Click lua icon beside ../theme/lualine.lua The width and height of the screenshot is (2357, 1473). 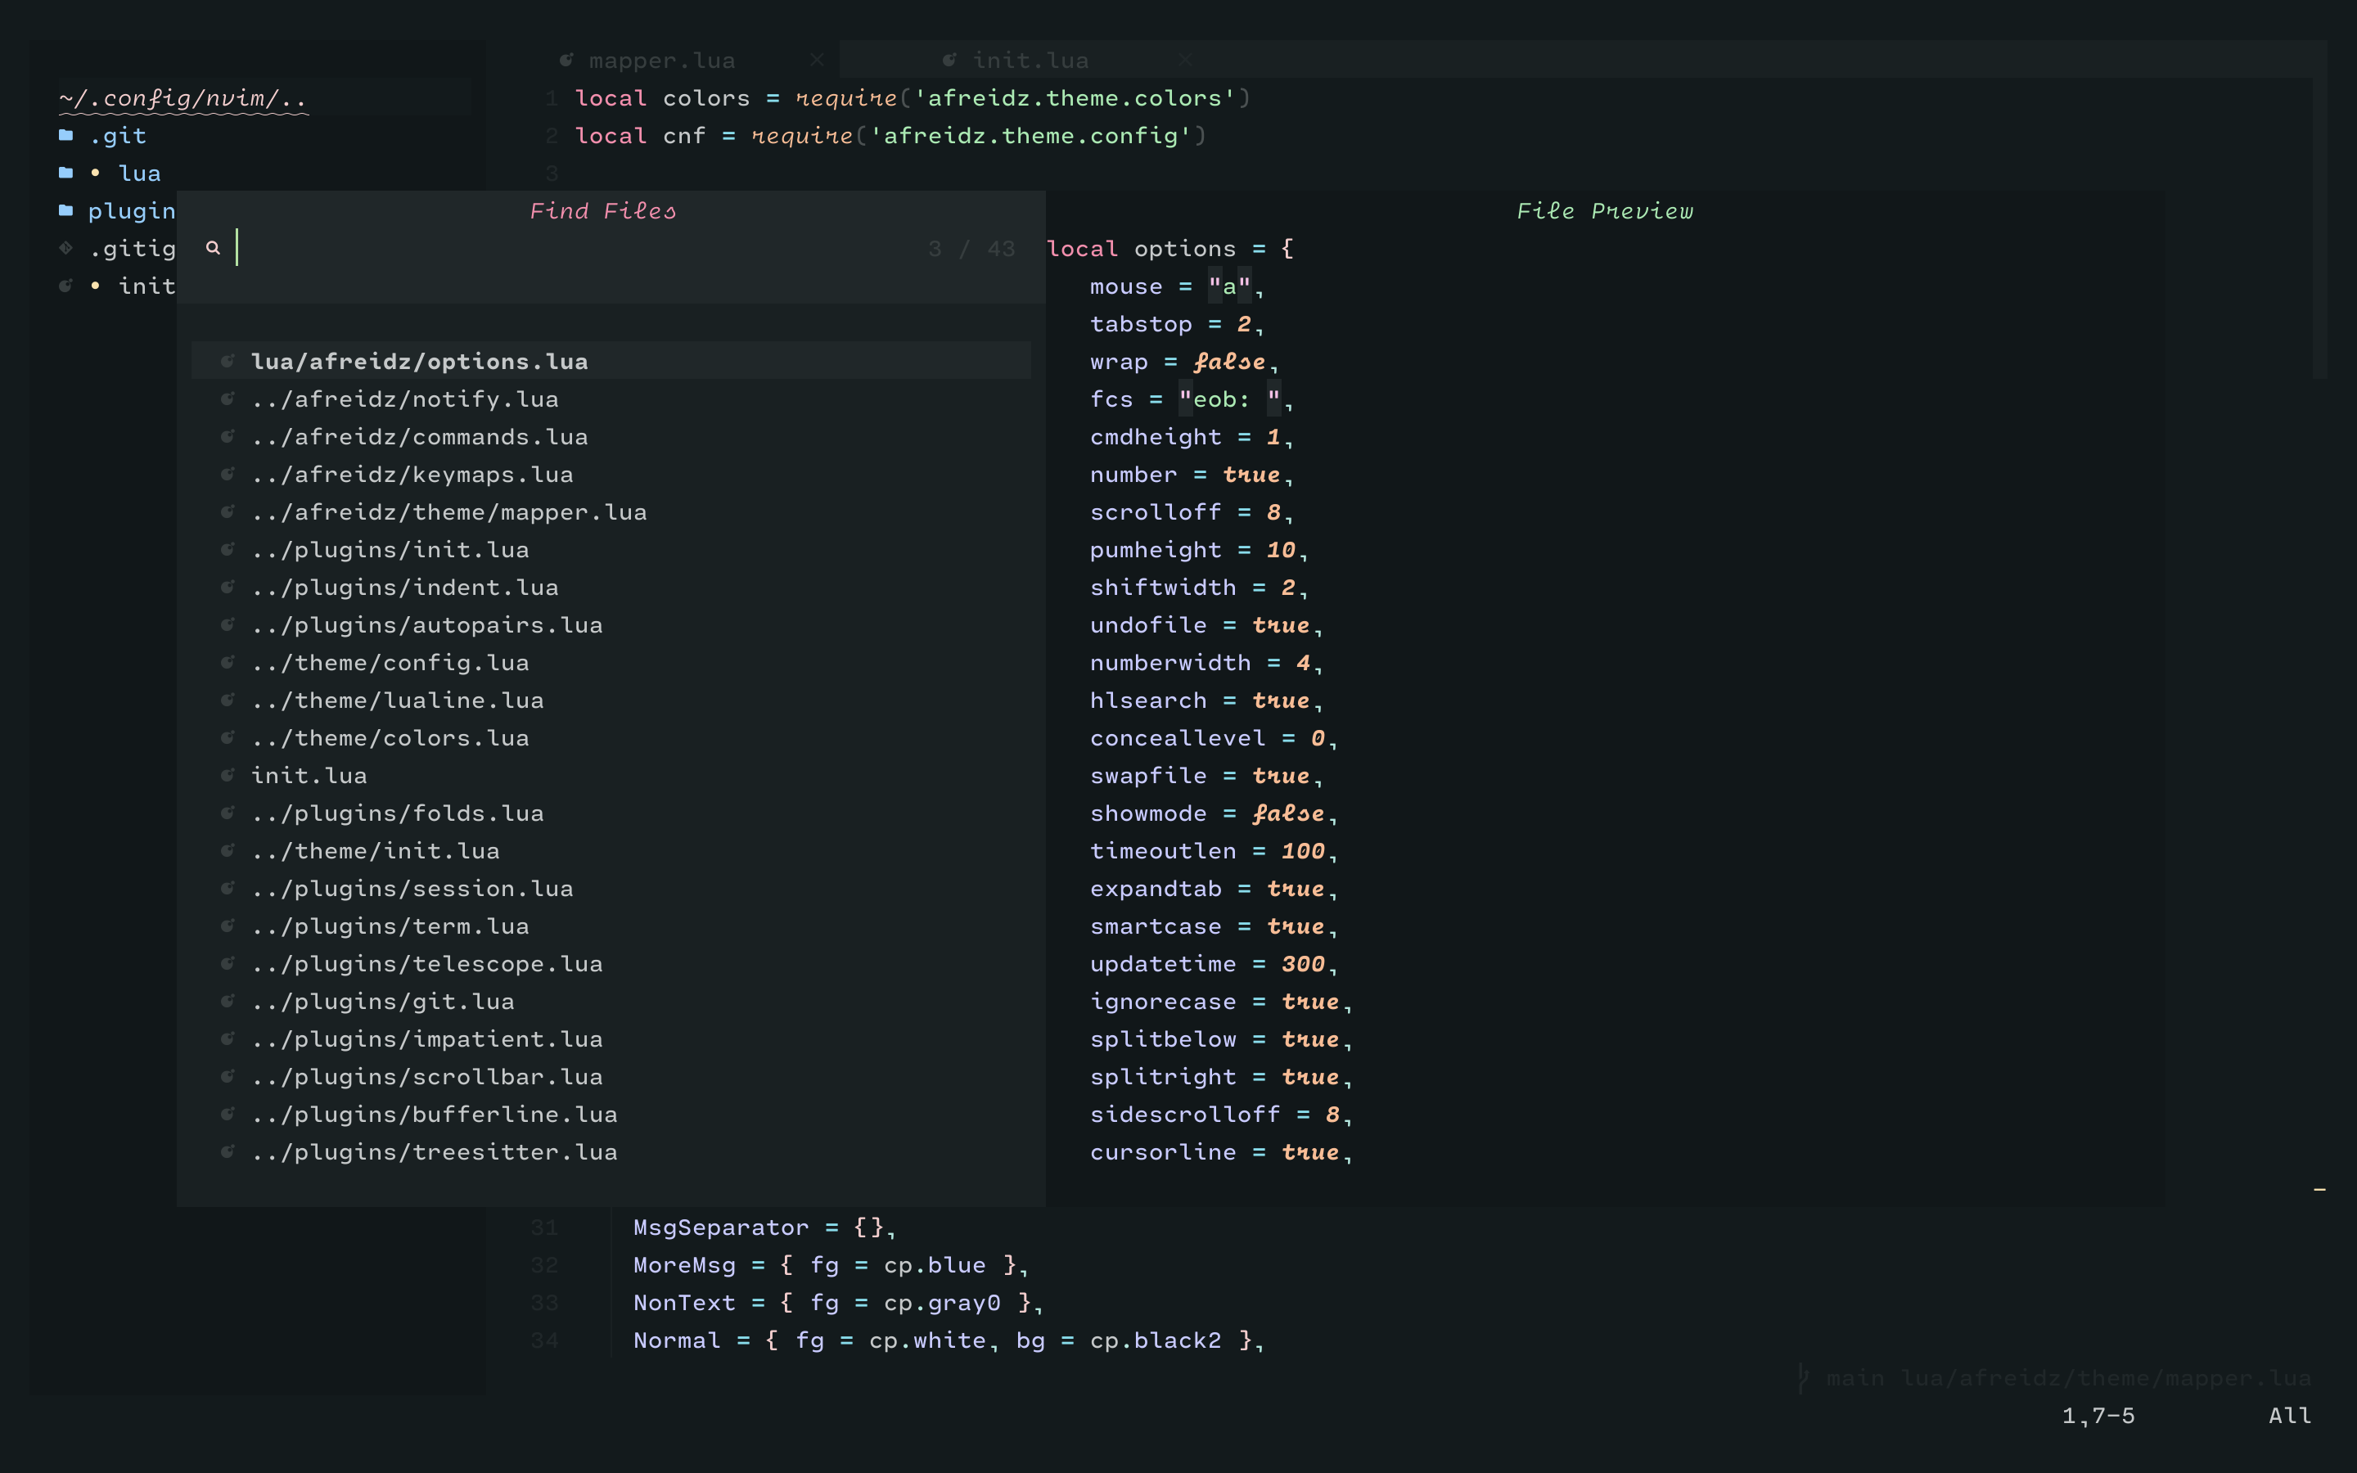click(227, 700)
